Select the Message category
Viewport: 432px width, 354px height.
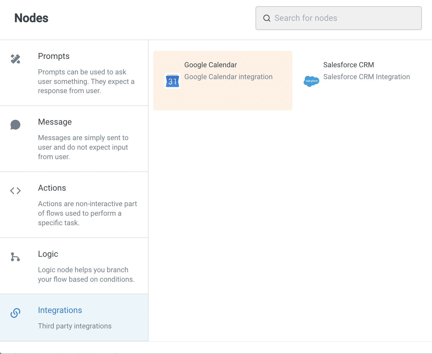coord(74,139)
